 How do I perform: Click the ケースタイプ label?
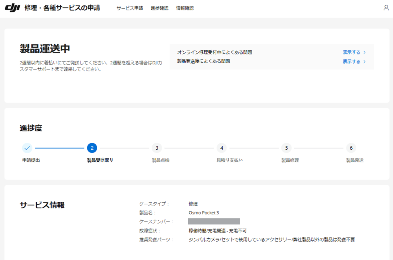point(154,204)
